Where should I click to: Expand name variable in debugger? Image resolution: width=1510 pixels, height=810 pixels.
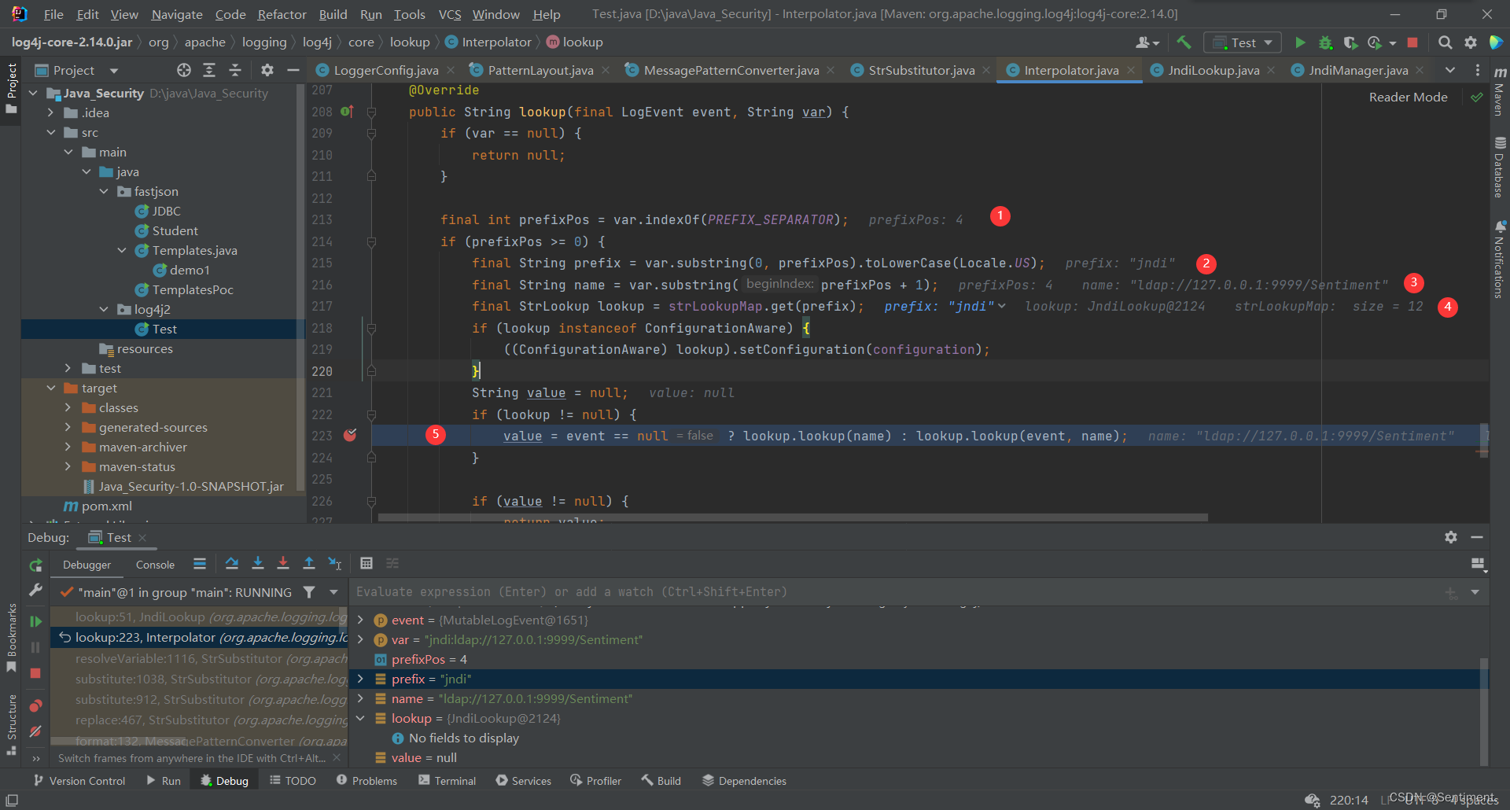[x=360, y=698]
